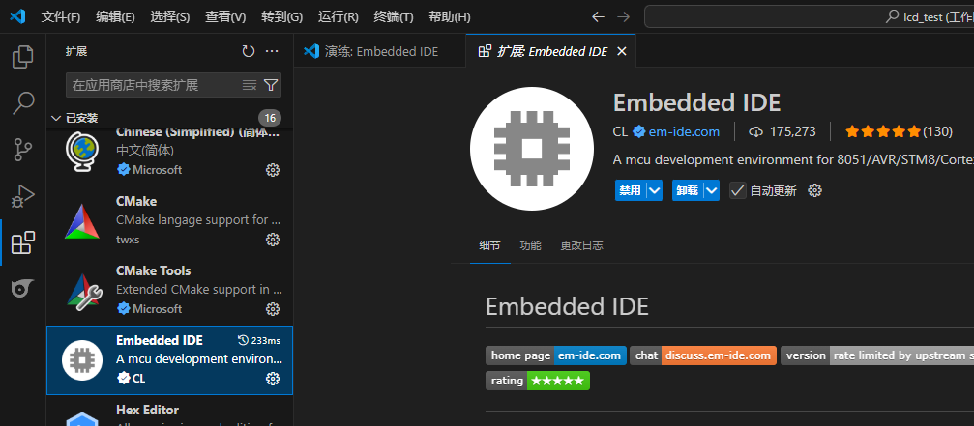Open extensions panel more actions menu
The image size is (974, 426).
(272, 51)
